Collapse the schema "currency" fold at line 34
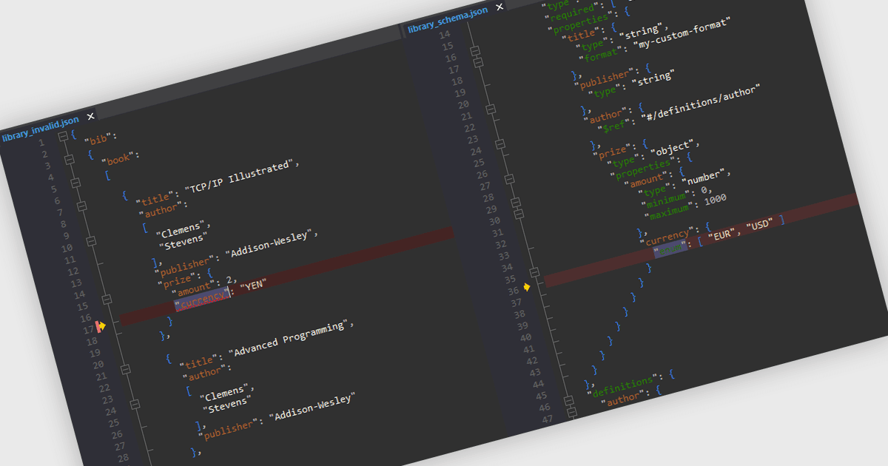This screenshot has width=888, height=466. (534, 272)
